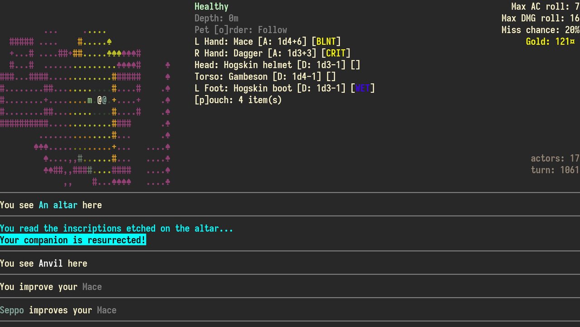This screenshot has width=580, height=327.
Task: Click the gray @ glyph beside the player
Action: click(x=105, y=100)
